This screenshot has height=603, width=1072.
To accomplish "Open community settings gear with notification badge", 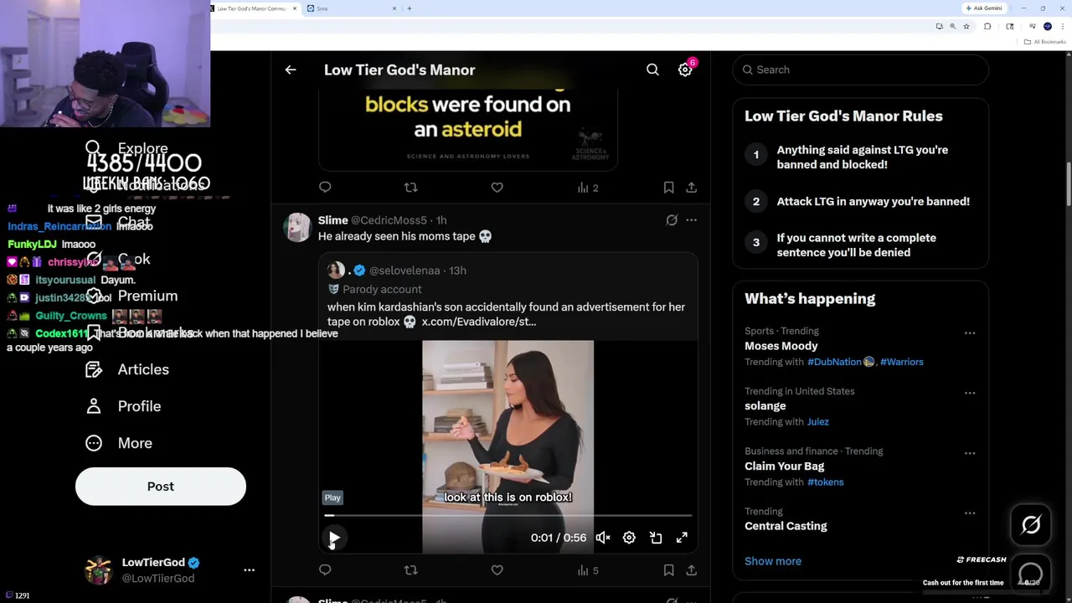I will 685,70.
